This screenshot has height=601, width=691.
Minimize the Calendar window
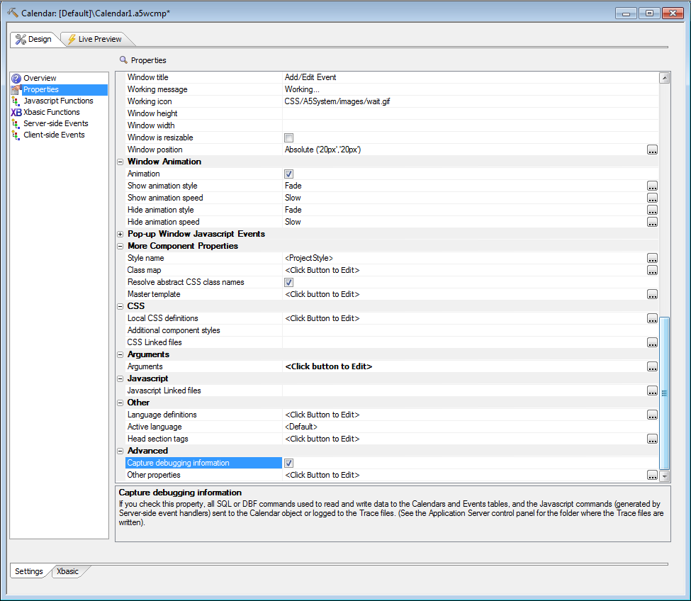pos(626,13)
